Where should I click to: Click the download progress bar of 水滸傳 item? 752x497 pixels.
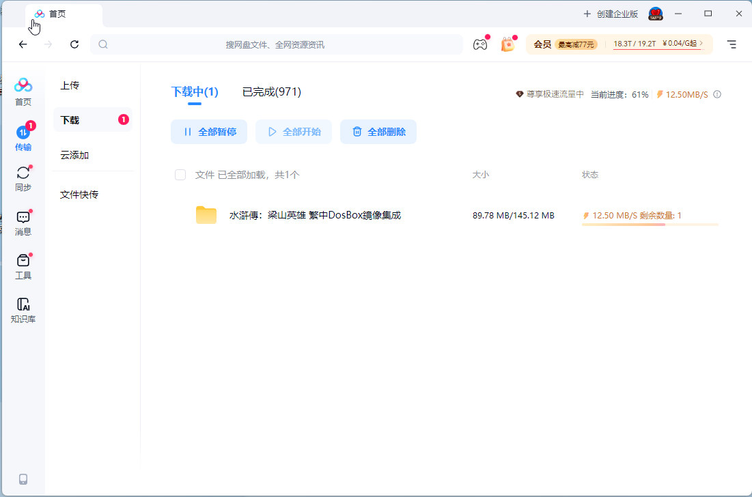pyautogui.click(x=650, y=225)
